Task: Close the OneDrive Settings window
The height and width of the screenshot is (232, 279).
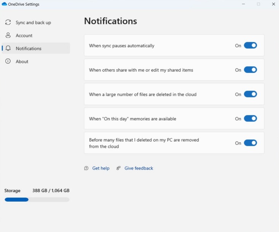Action: [274, 4]
